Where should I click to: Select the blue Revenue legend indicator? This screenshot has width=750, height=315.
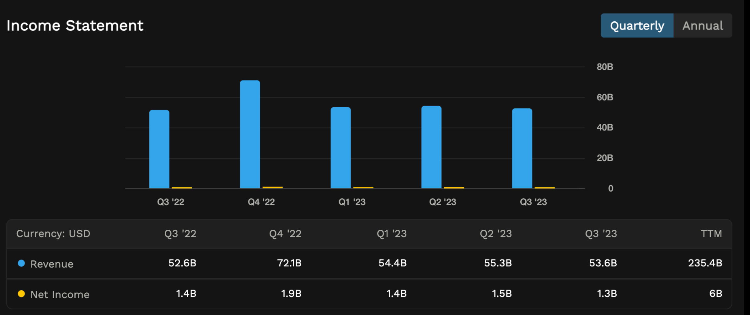click(21, 264)
